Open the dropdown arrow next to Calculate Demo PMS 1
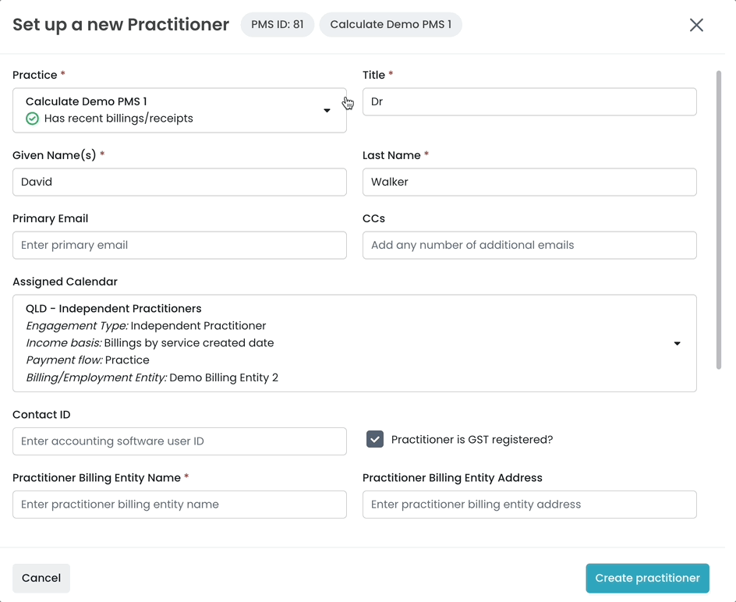The image size is (736, 602). (x=327, y=110)
